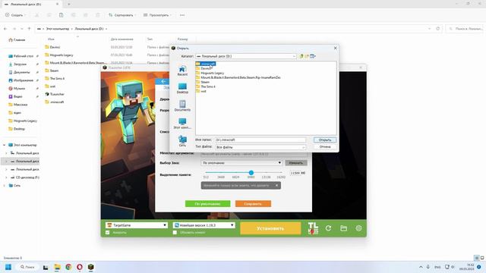This screenshot has width=486, height=273.
Task: Change the view mode in Open dialog
Action: pos(313,56)
